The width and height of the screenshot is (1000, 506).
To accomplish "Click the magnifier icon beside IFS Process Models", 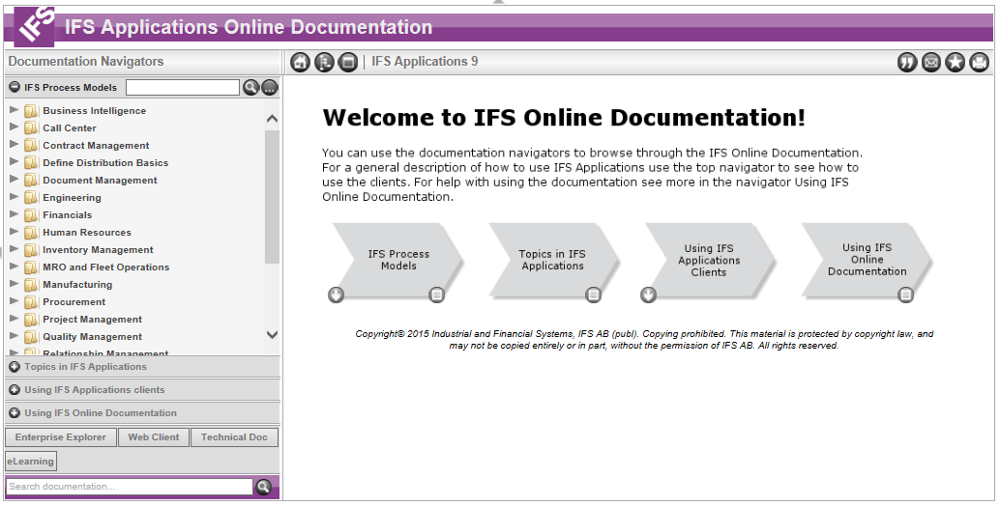I will (x=250, y=88).
